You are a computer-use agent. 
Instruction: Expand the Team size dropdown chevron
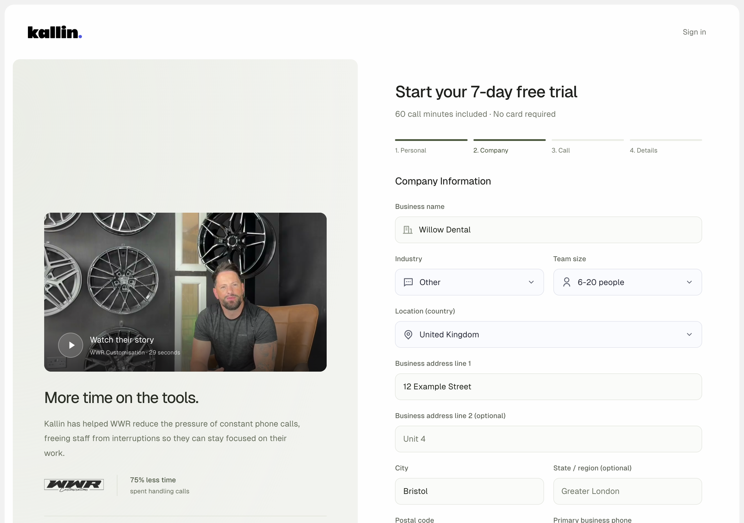click(689, 282)
